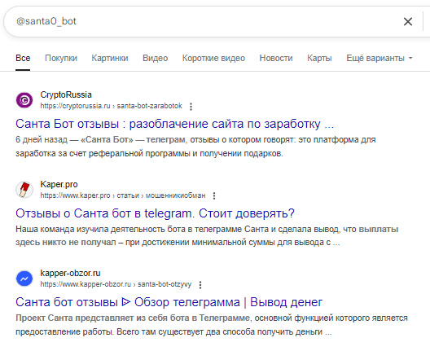Screen dimensions: 430x351
Task: Expand the Ещё варианты dropdown
Action: click(x=380, y=58)
